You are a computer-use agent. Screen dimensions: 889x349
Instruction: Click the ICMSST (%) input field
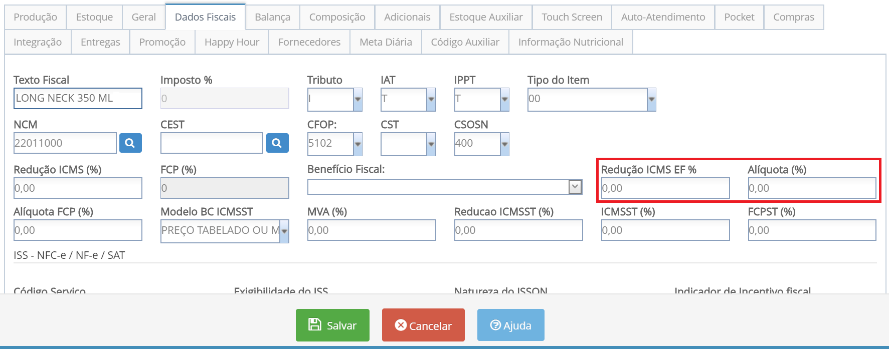[x=665, y=230]
